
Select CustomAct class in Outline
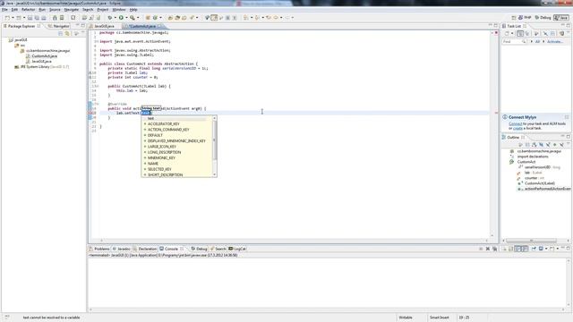(526, 162)
